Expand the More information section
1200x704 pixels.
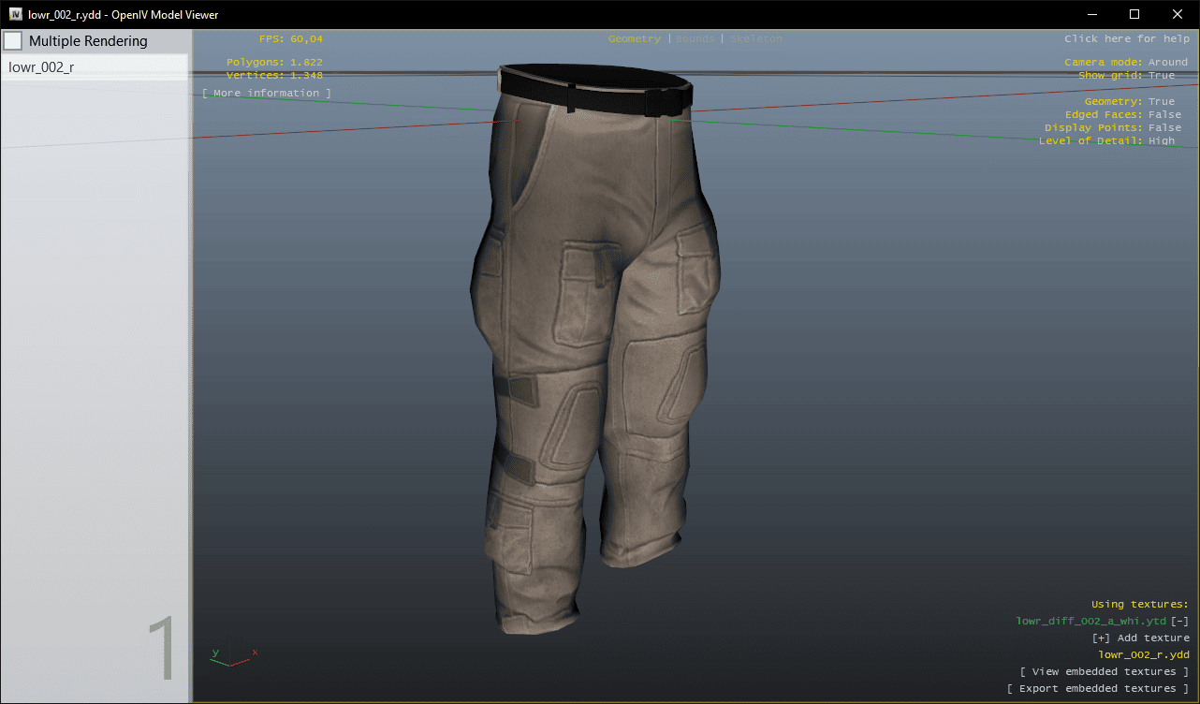267,94
